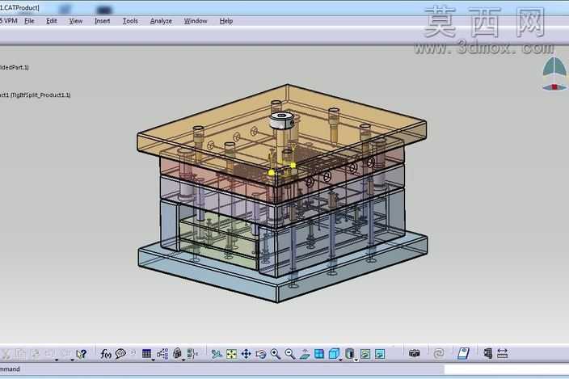The width and height of the screenshot is (569, 379).
Task: Click the dark stacked-blocks icon left of the ruler
Action: pos(488,353)
